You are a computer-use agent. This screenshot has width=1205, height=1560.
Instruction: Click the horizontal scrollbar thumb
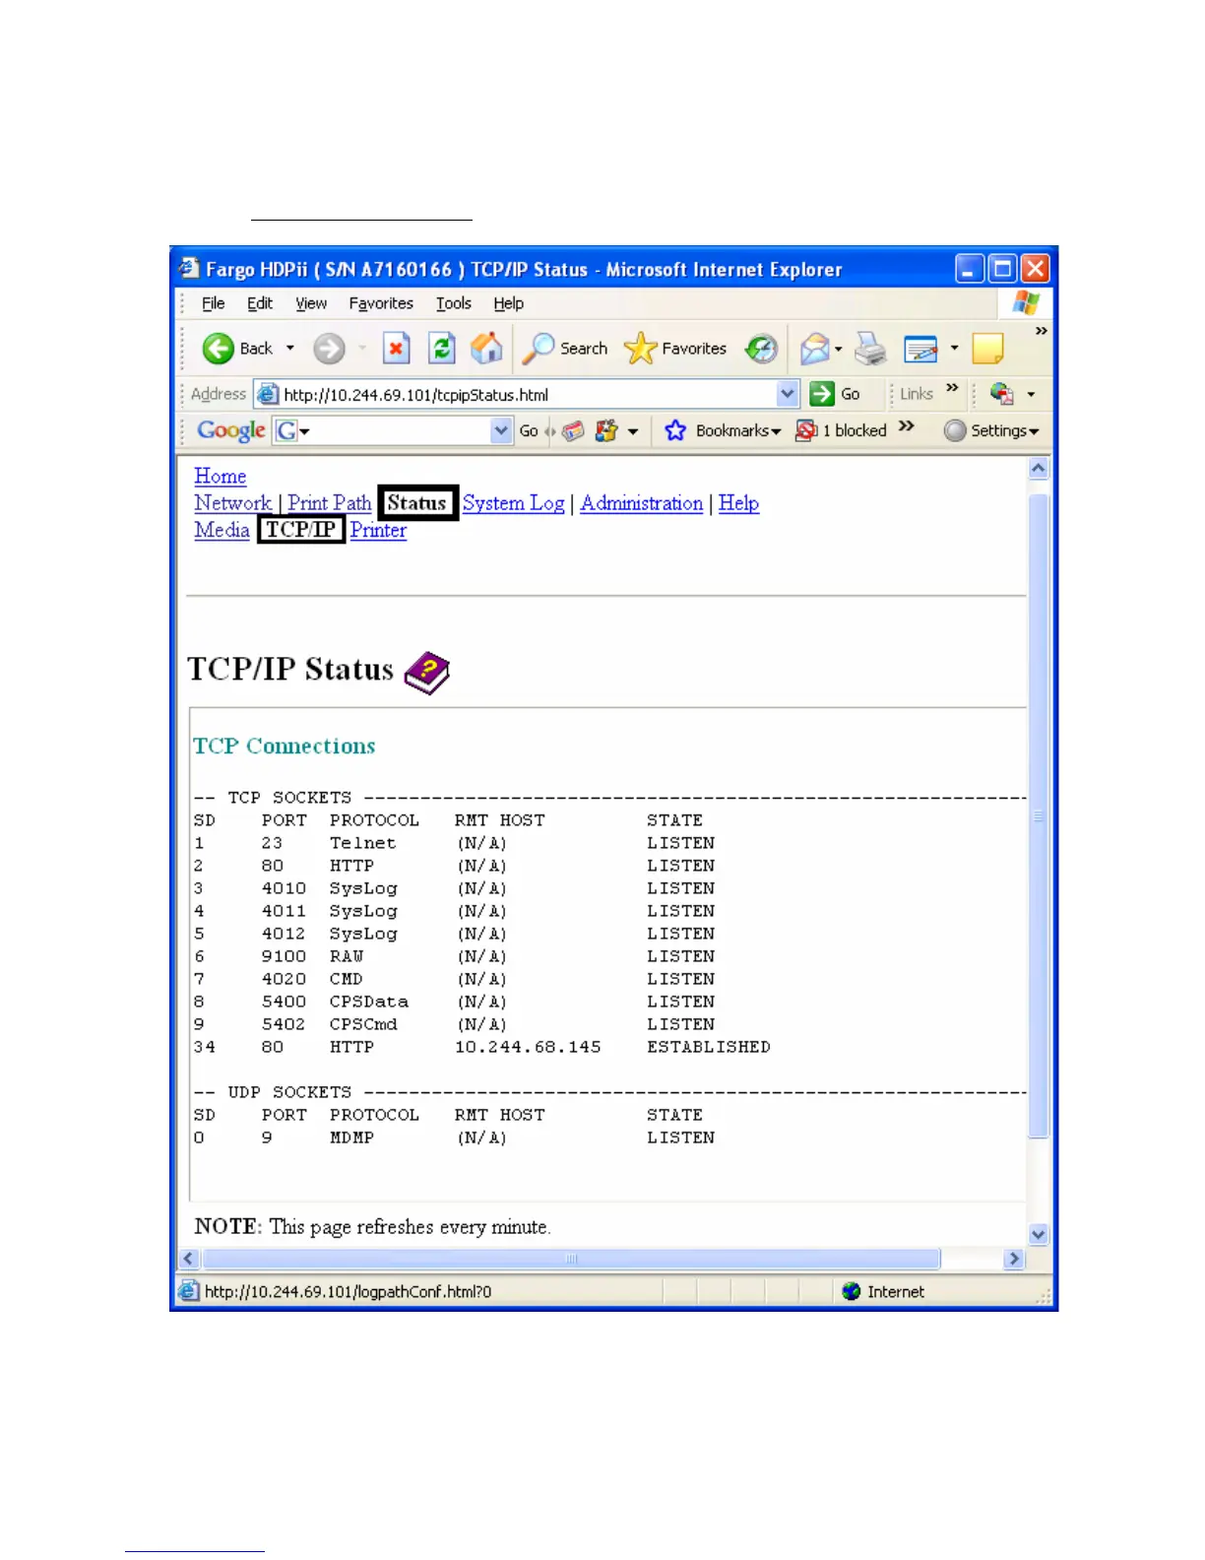pos(571,1259)
